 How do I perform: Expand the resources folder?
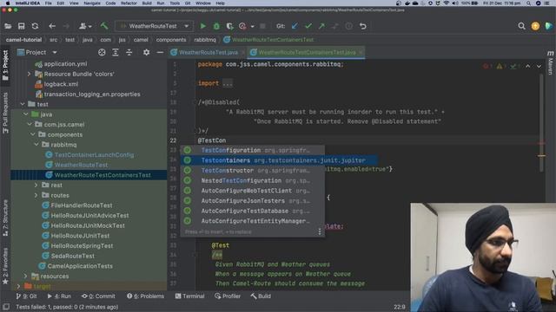(26, 276)
